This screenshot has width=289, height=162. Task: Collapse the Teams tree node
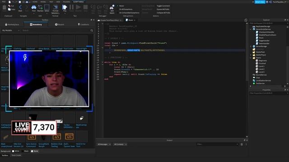click(x=251, y=58)
